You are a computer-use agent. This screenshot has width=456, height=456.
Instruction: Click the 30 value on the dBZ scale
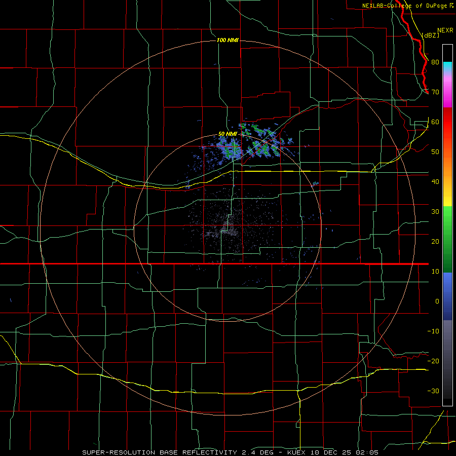[435, 212]
